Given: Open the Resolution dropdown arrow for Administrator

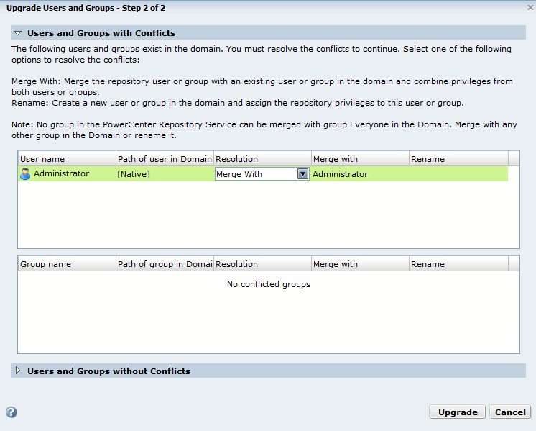Looking at the screenshot, I should pos(302,174).
